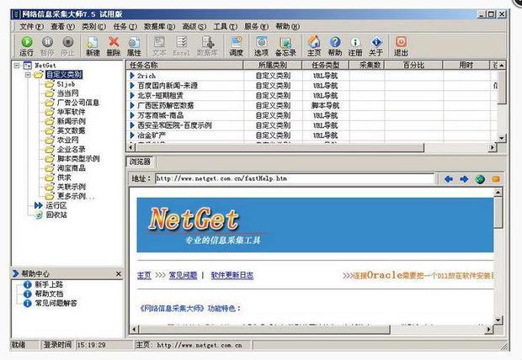The height and width of the screenshot is (360, 522).
Task: Click the address URL input field
Action: pyautogui.click(x=295, y=178)
